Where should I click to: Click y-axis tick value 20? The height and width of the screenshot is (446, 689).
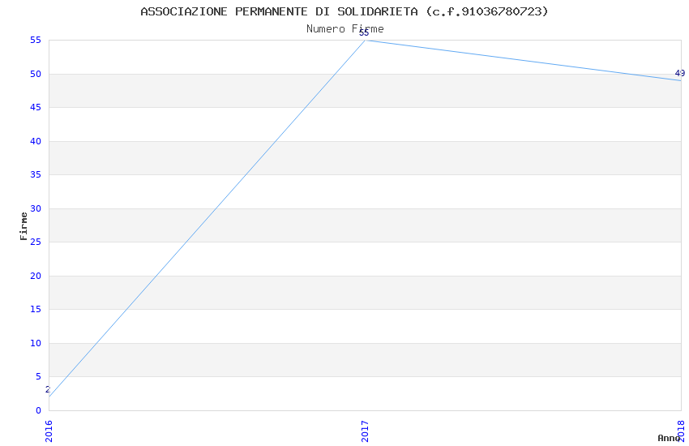[x=36, y=276]
